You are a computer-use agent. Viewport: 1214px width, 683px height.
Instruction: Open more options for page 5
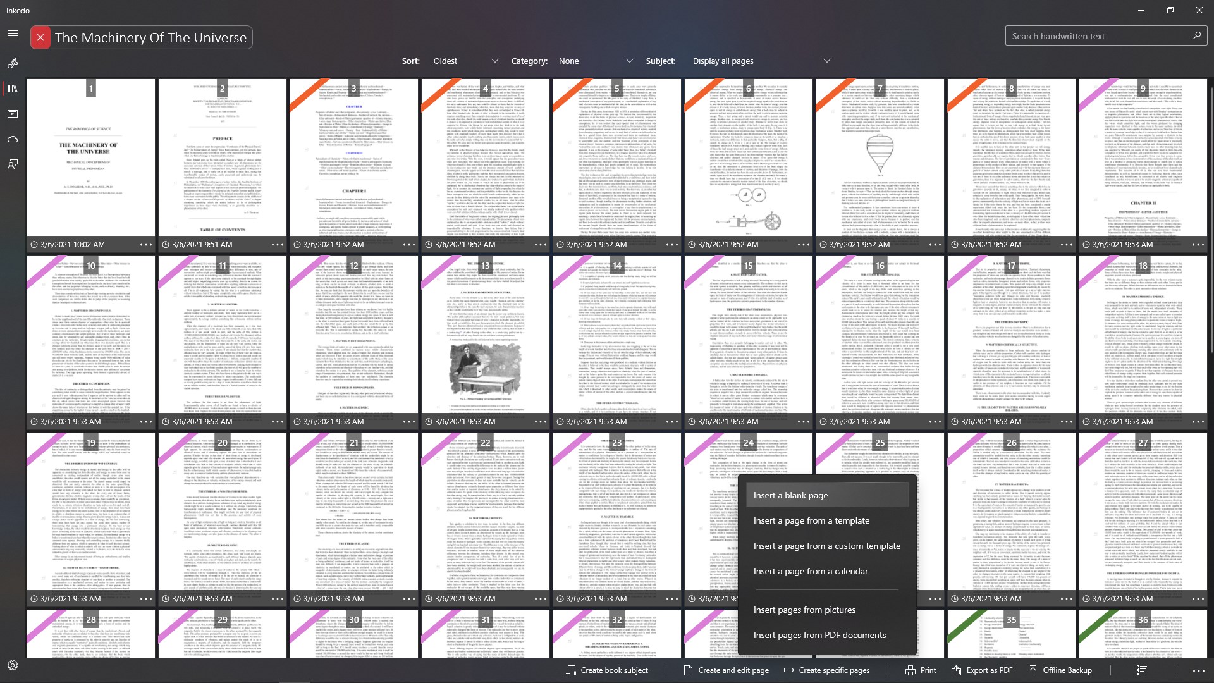[x=672, y=245]
